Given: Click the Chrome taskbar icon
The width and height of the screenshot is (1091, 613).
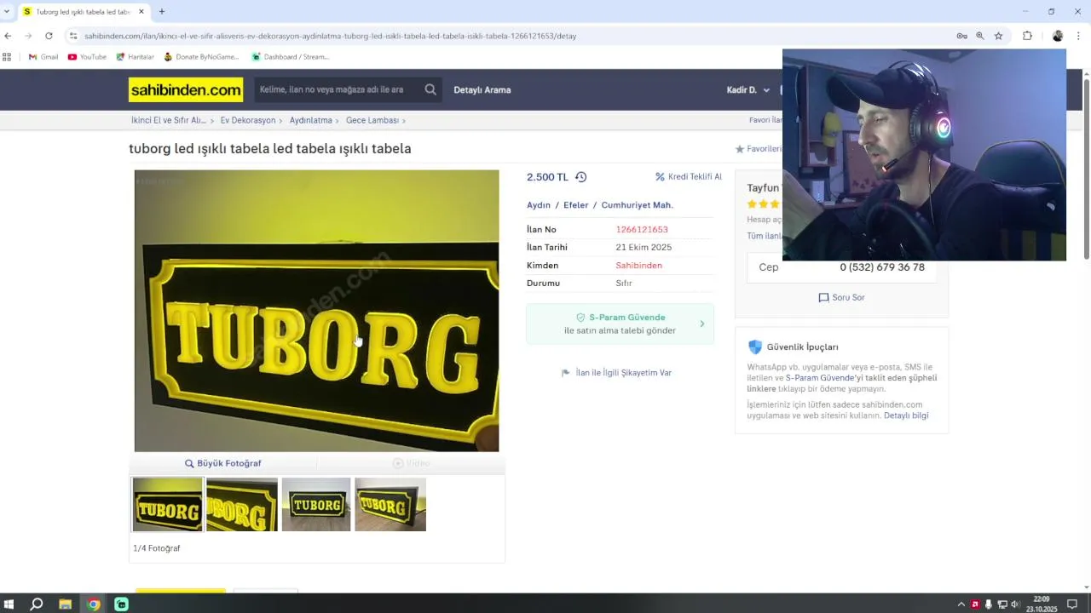Looking at the screenshot, I should point(94,604).
